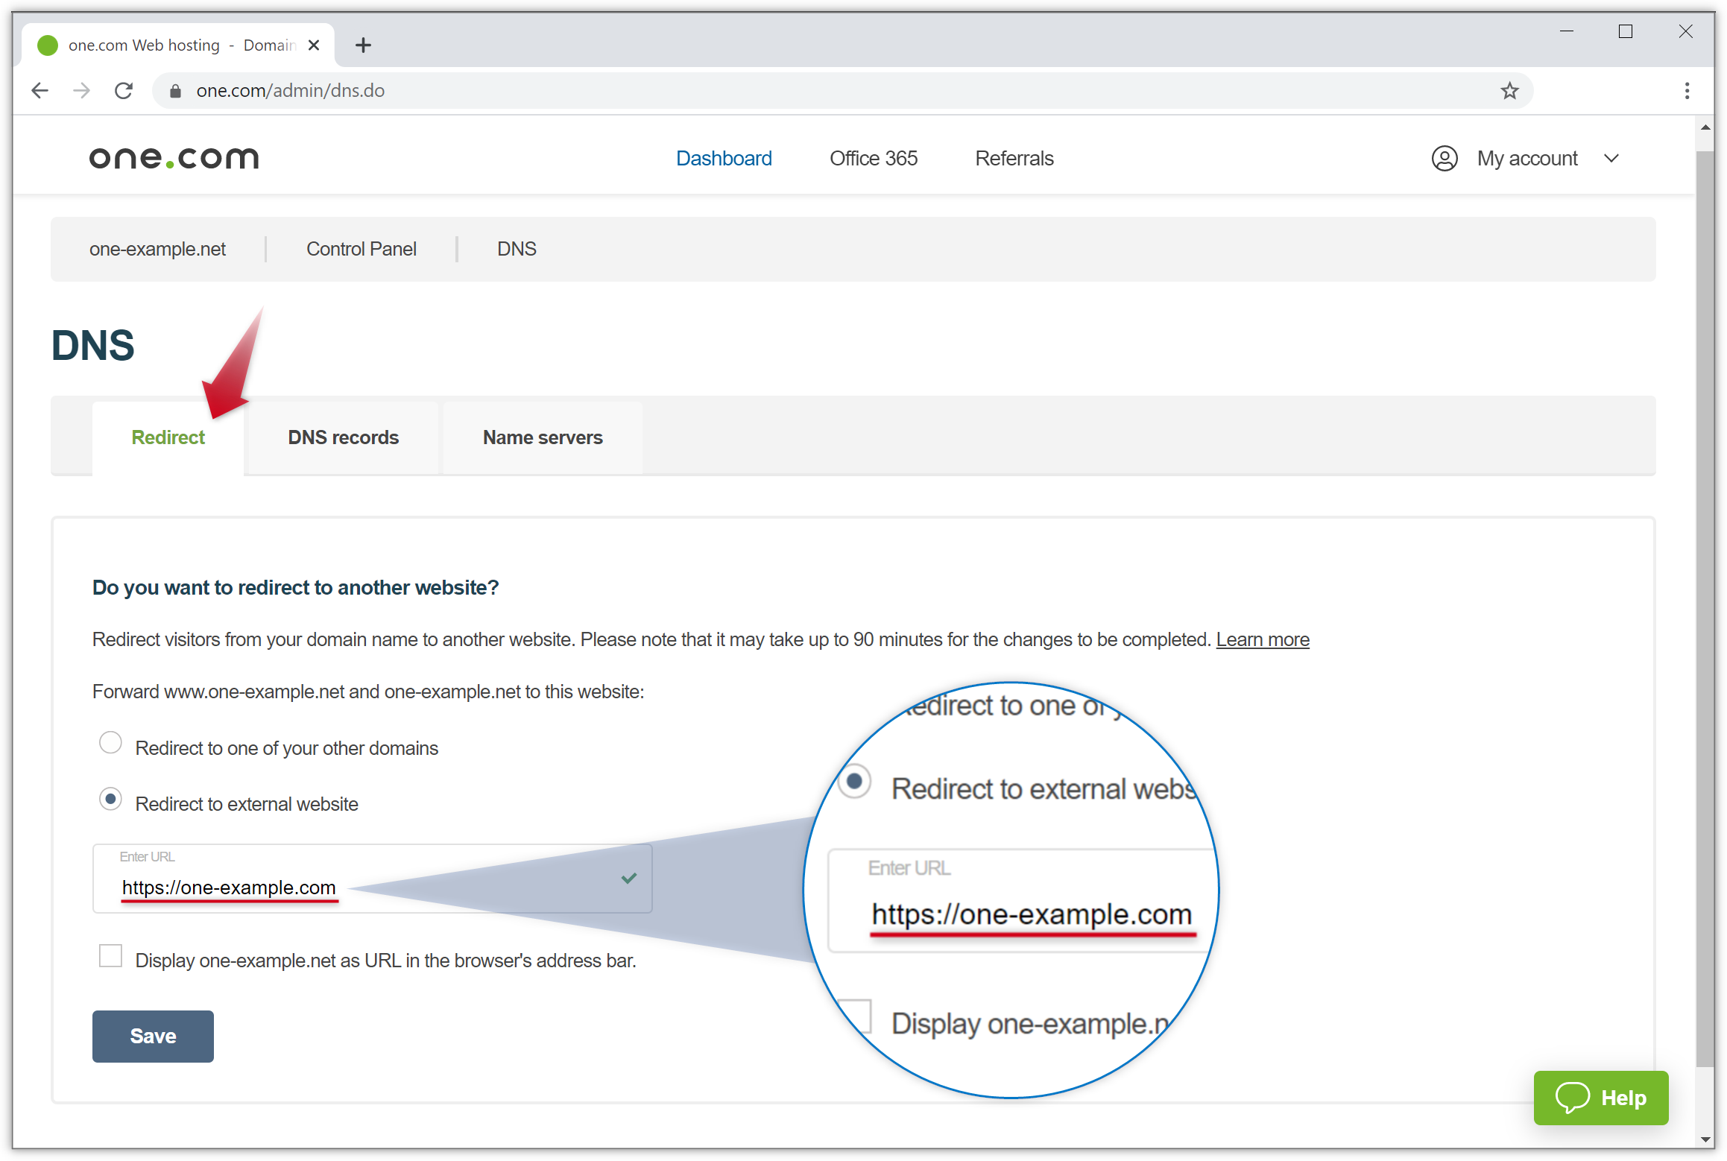The image size is (1727, 1161).
Task: Open Name servers tab
Action: [542, 437]
